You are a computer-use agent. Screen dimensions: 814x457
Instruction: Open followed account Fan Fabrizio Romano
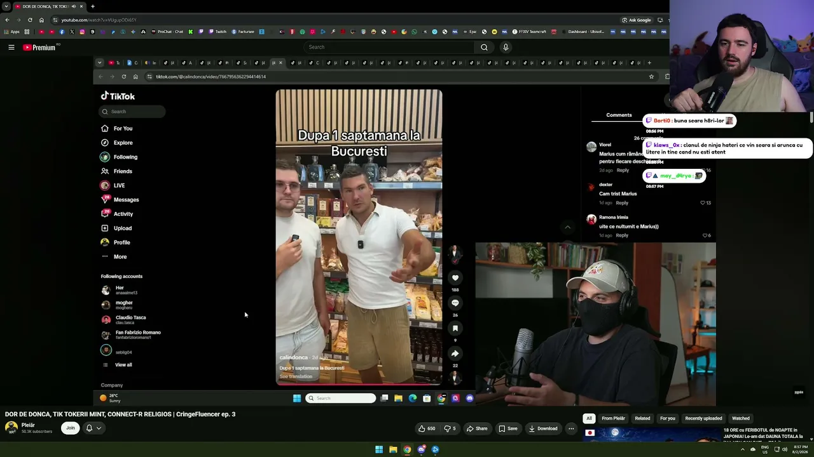tap(131, 334)
